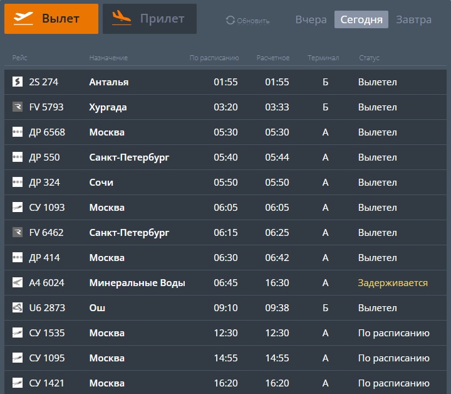This screenshot has width=451, height=394.
Task: Click the Azimuth airline icon beside A4 6024
Action: (x=18, y=283)
